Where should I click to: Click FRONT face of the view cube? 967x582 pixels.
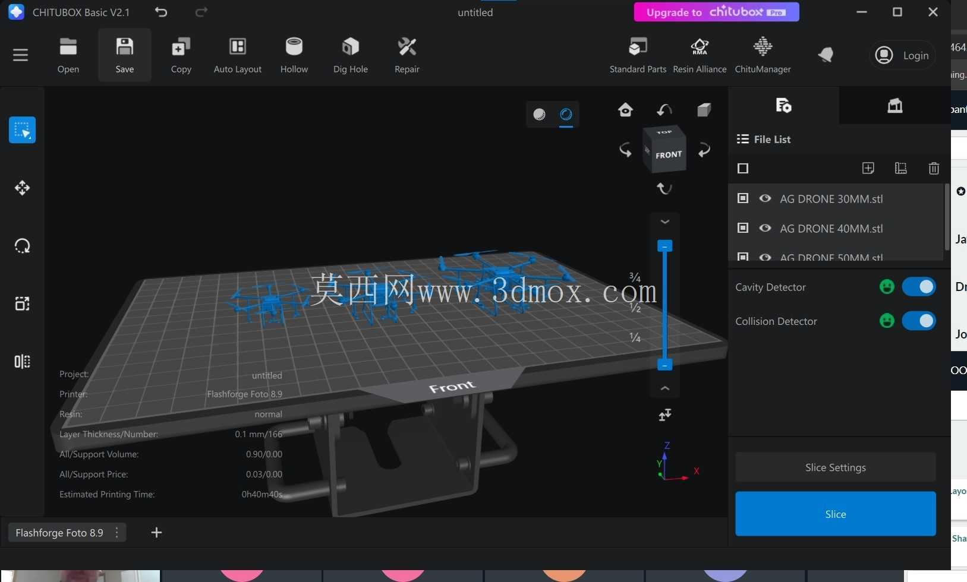[669, 155]
